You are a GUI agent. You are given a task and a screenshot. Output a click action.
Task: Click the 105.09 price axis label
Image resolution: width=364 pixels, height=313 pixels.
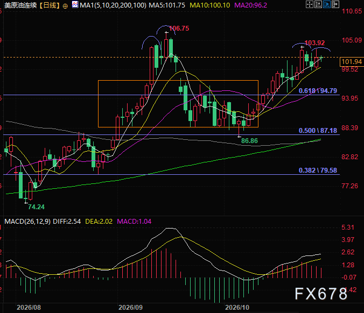(x=352, y=40)
